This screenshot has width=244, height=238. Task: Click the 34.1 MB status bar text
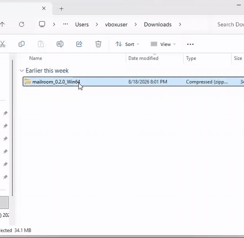coord(23,230)
